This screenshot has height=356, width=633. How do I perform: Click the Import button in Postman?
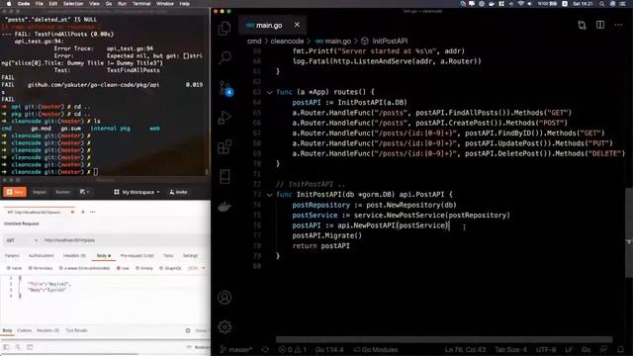point(40,192)
